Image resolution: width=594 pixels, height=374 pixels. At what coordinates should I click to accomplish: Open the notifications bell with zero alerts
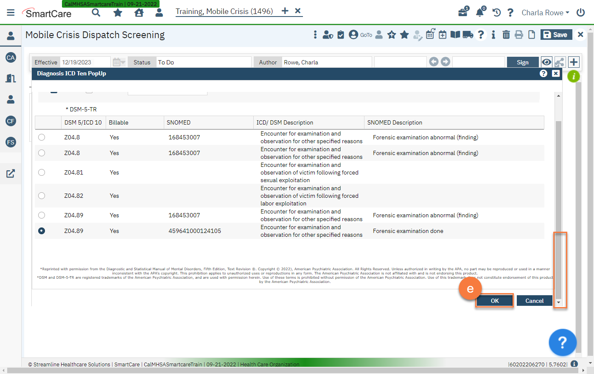[479, 13]
